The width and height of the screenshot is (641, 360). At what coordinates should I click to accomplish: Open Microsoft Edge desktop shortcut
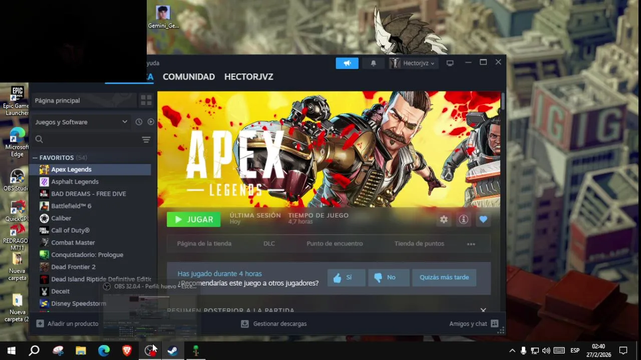(x=17, y=142)
